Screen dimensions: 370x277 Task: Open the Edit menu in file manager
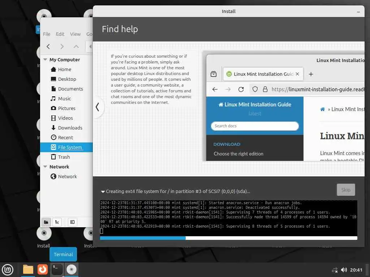(x=60, y=34)
